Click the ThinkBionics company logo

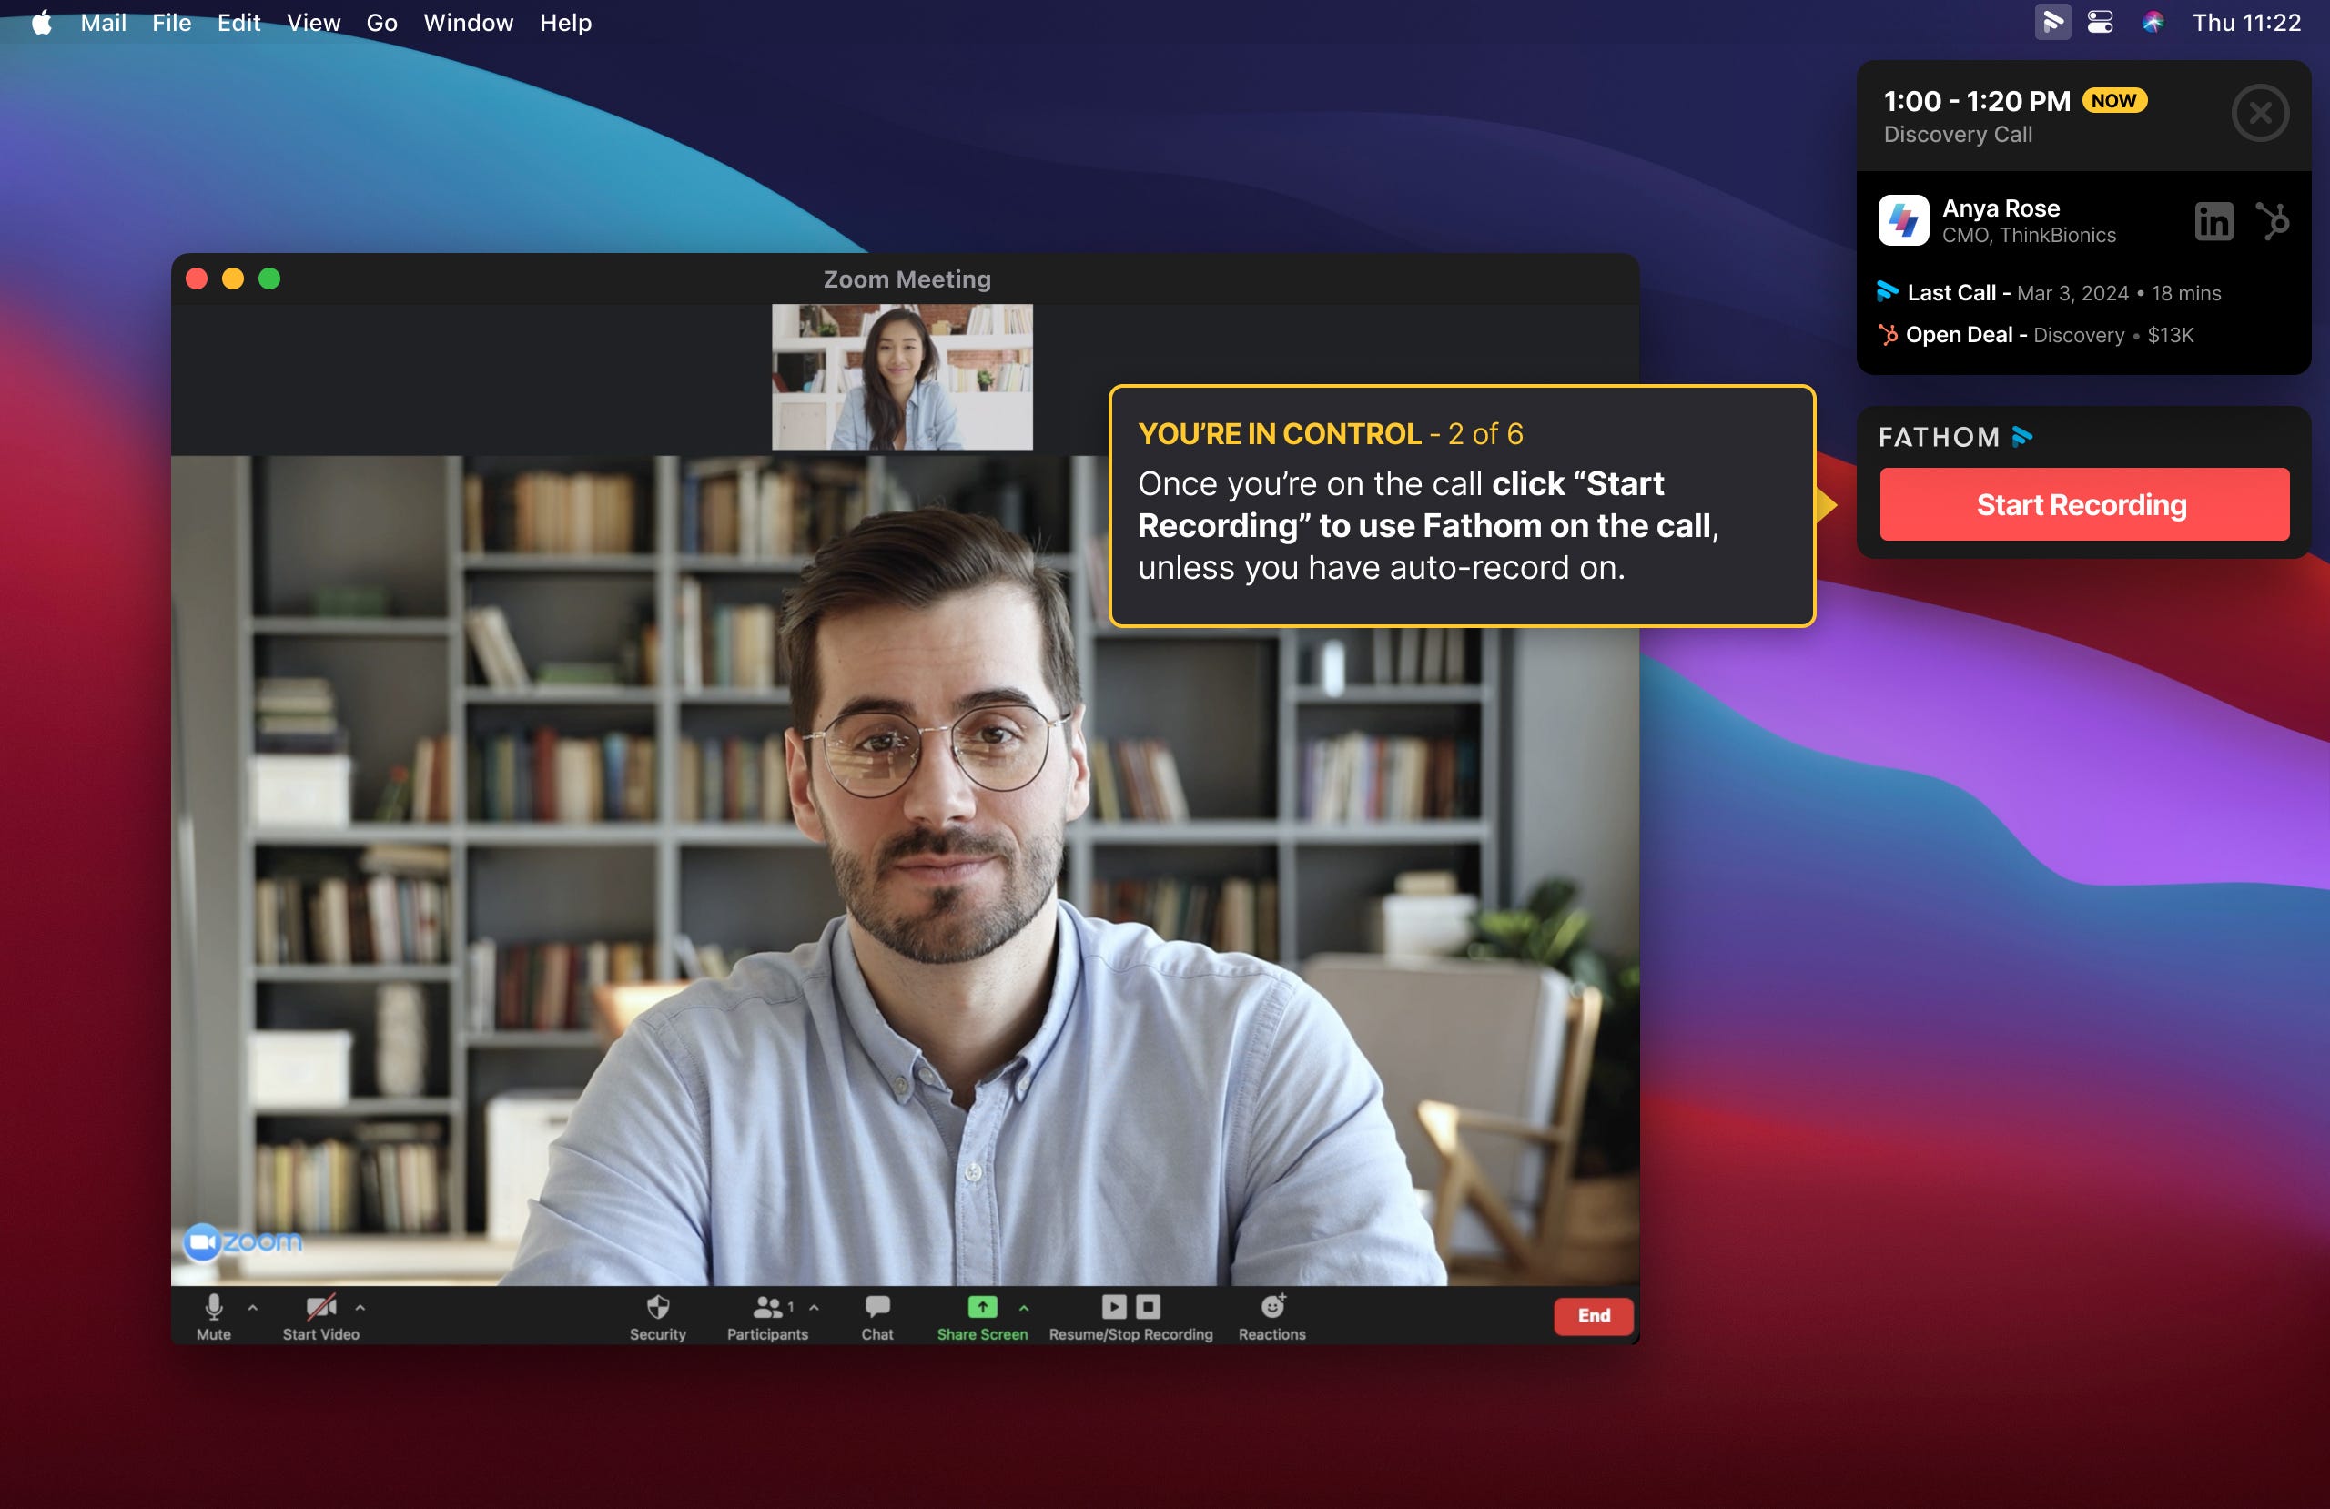pos(1903,220)
